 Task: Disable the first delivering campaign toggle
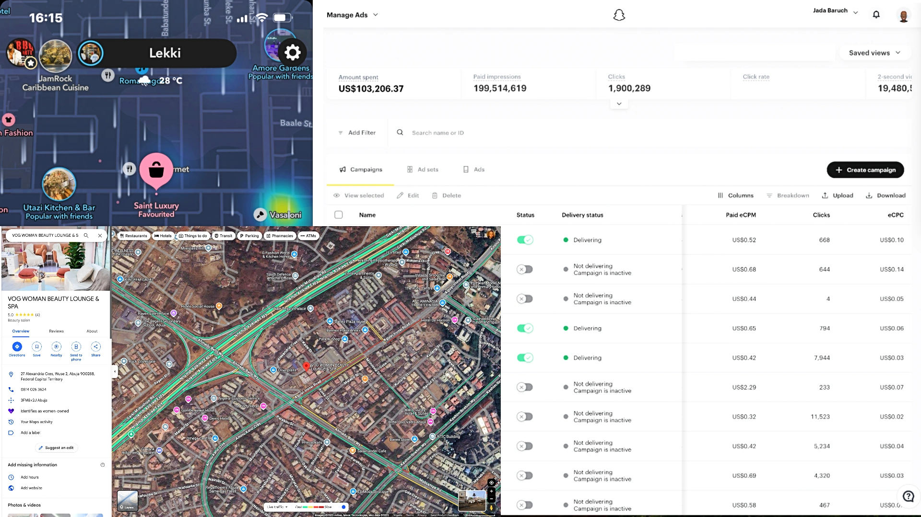point(525,240)
